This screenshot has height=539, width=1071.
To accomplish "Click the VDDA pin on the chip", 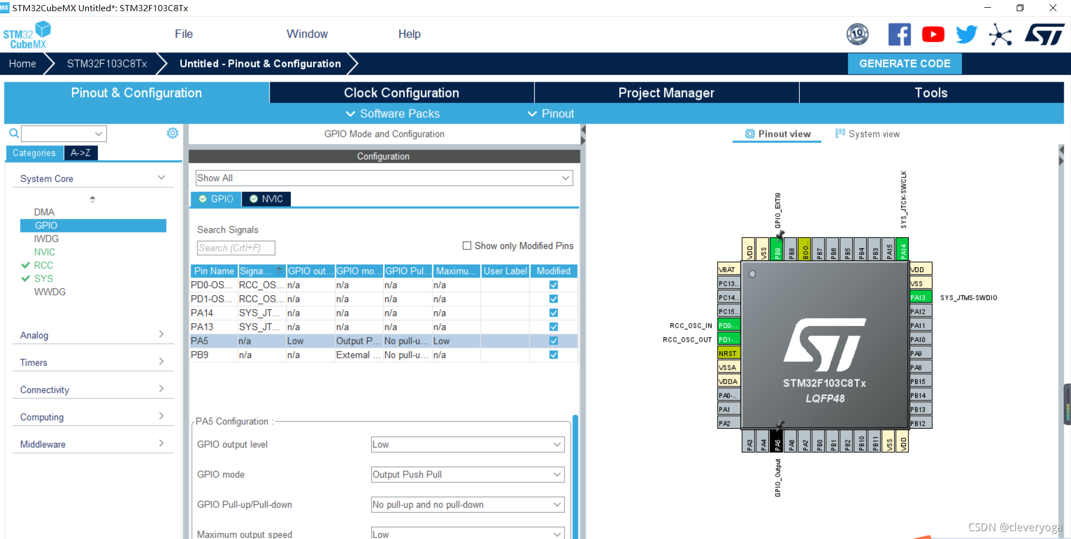I will point(729,381).
